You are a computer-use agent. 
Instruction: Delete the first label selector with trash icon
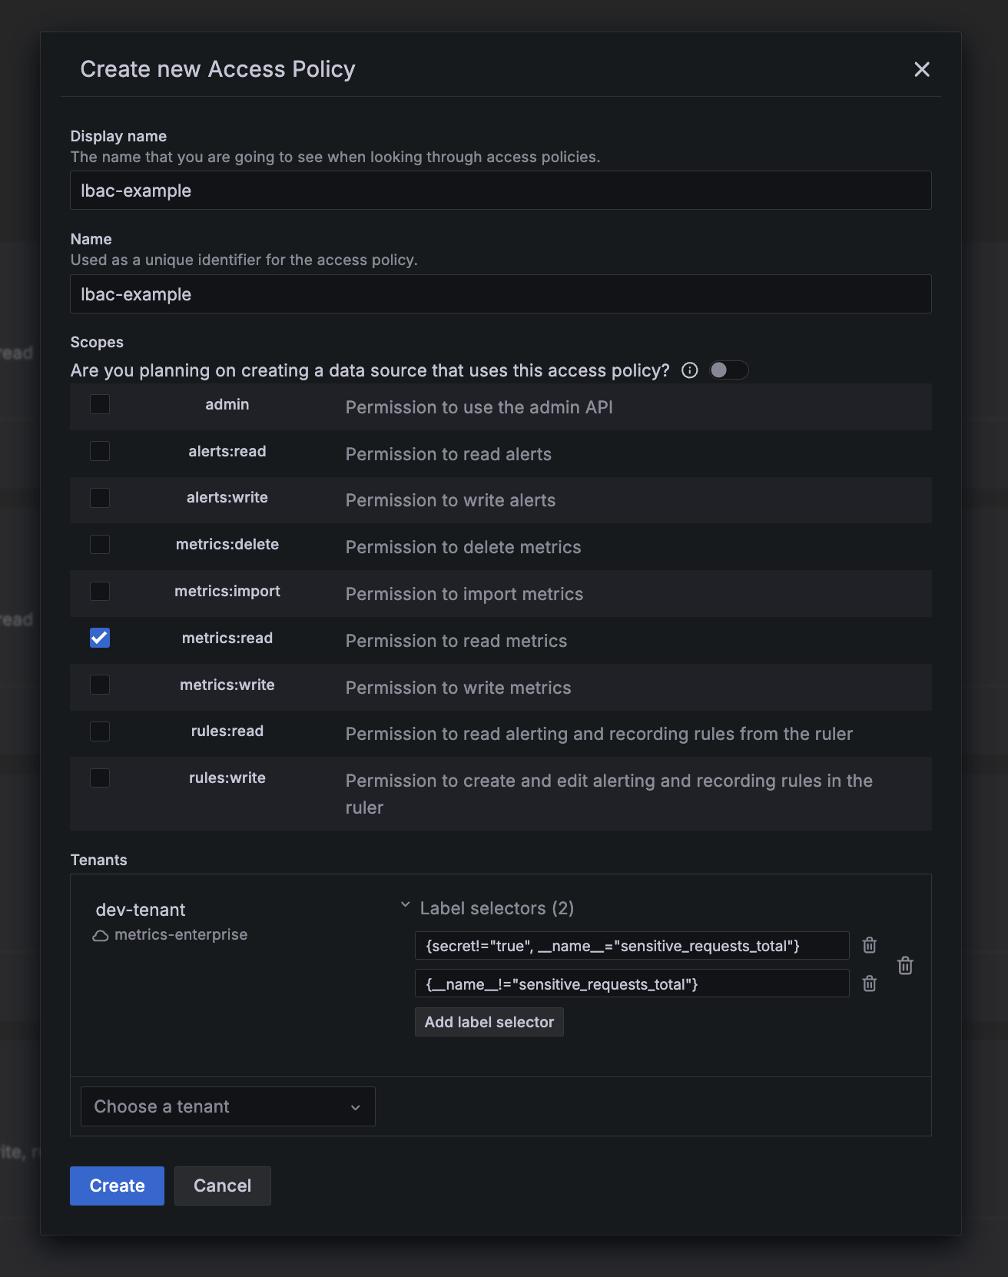(x=869, y=945)
